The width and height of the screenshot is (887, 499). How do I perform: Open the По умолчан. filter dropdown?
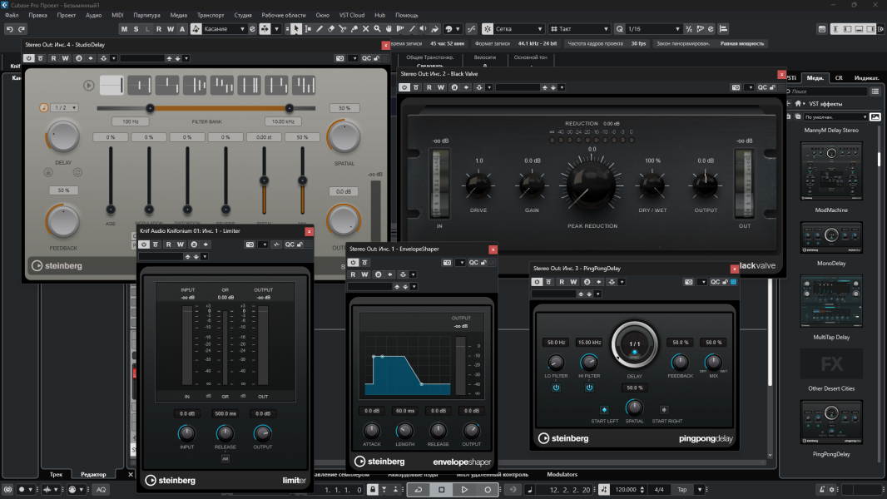point(836,117)
